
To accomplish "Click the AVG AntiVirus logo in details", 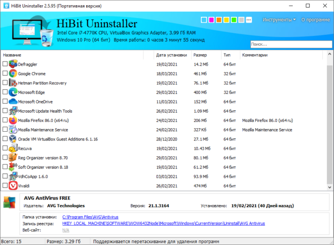I will [9, 202].
